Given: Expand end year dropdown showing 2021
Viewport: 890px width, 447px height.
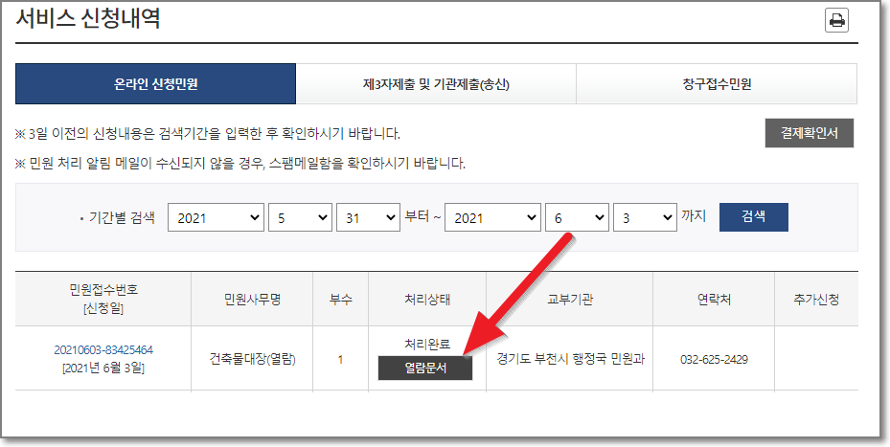Looking at the screenshot, I should 492,217.
